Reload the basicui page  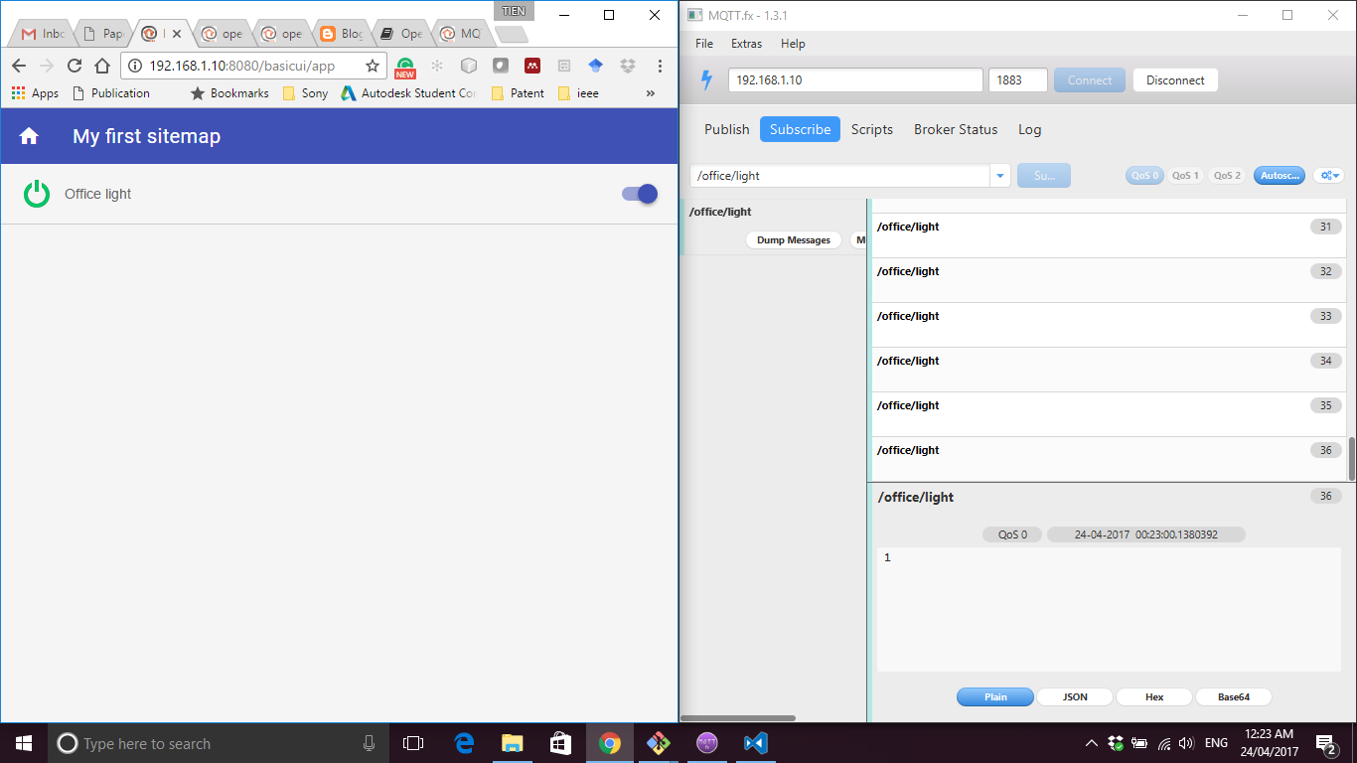pos(75,66)
